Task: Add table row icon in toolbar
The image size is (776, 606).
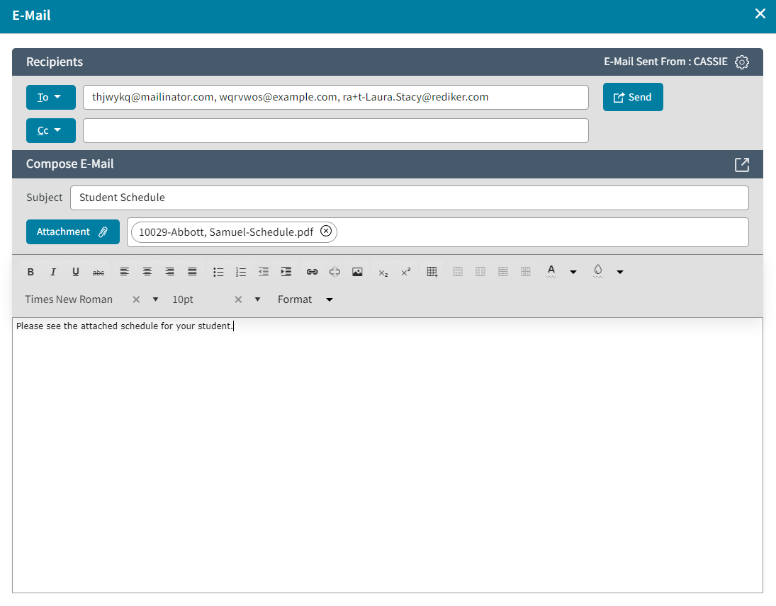Action: click(x=458, y=272)
